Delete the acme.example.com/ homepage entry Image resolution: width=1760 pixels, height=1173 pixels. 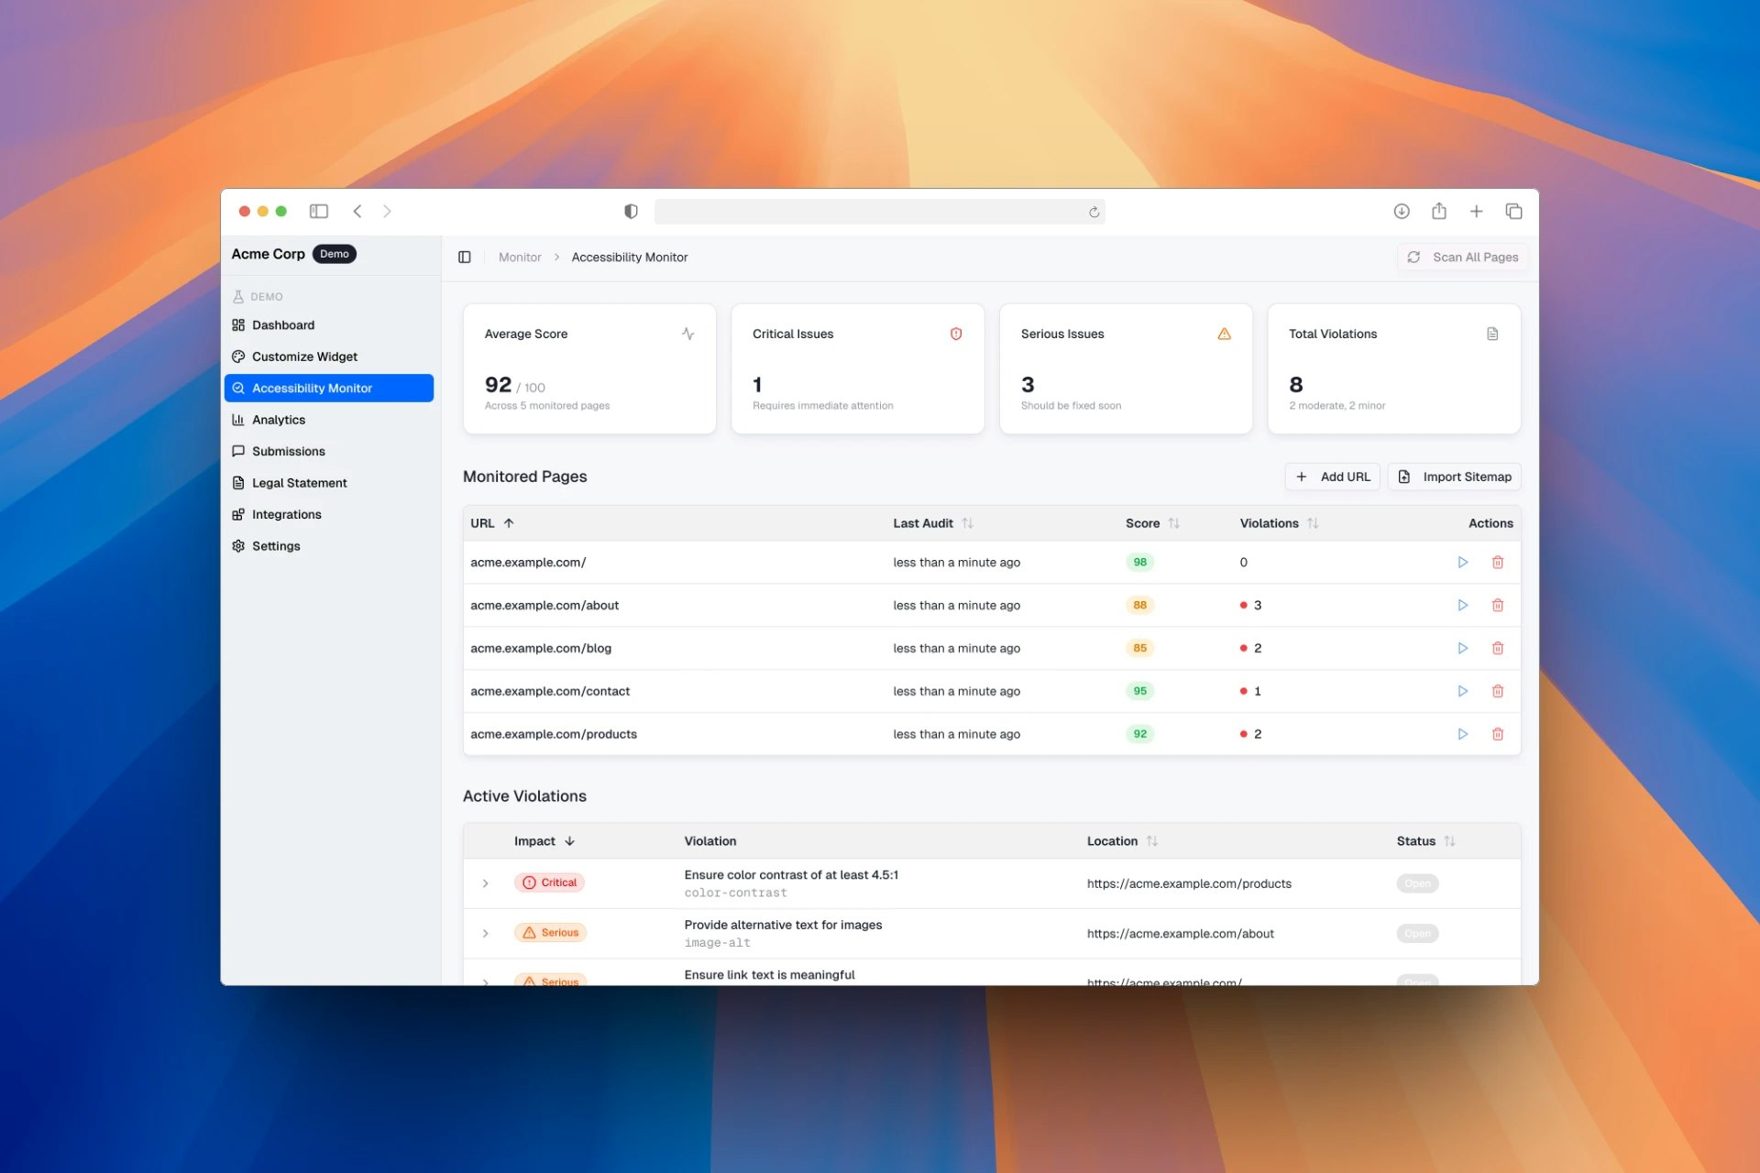coord(1497,562)
